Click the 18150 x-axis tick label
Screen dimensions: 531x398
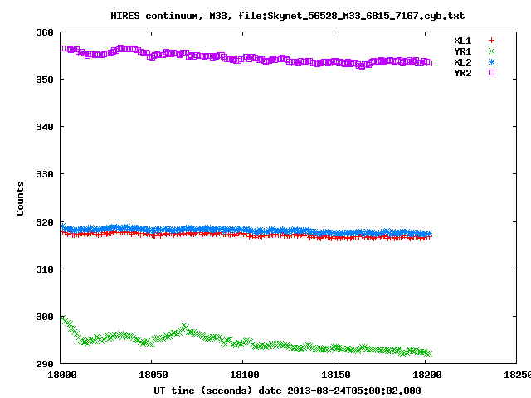point(335,375)
